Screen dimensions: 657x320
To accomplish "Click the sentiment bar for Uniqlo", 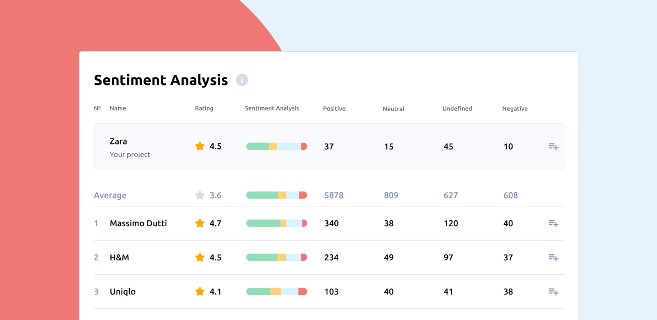I will click(x=277, y=291).
